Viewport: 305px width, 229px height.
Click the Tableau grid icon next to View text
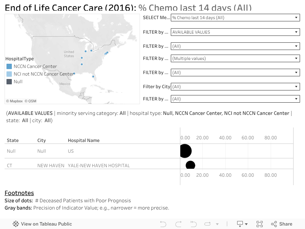(15, 224)
